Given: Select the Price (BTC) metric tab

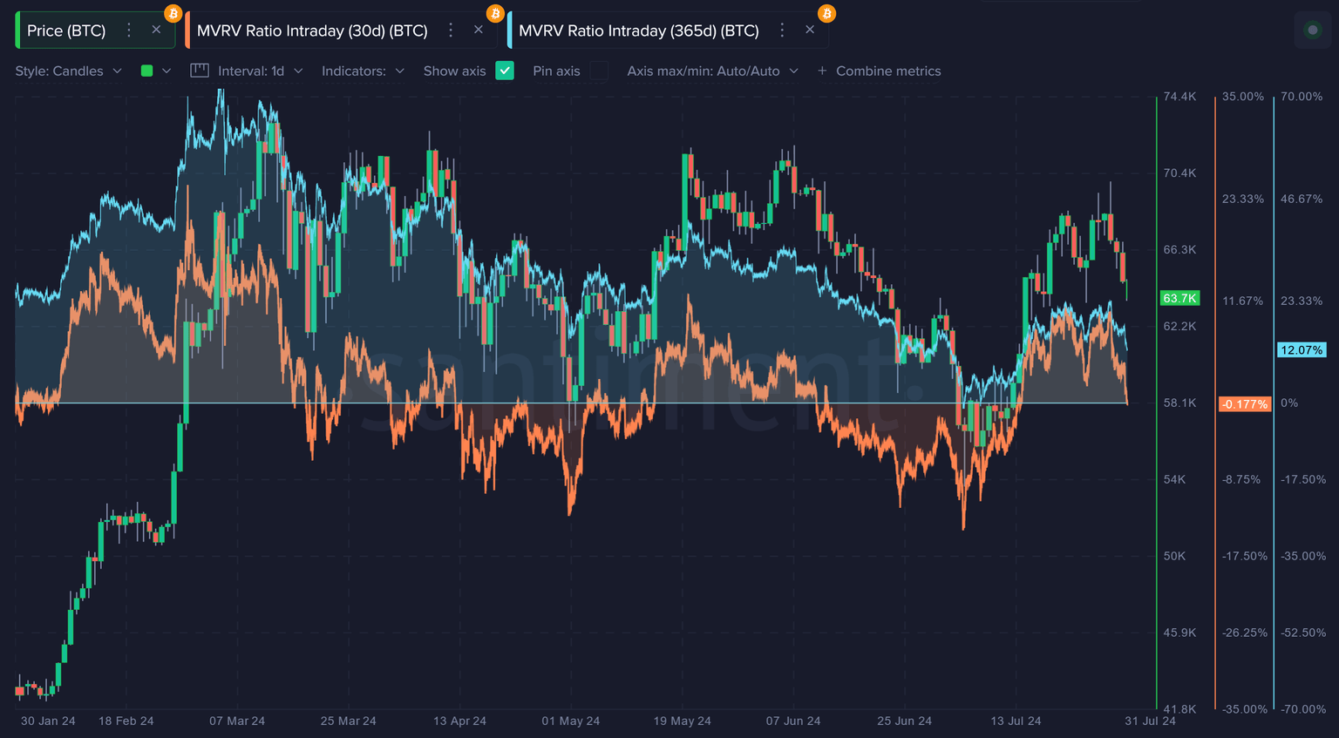Looking at the screenshot, I should tap(66, 30).
